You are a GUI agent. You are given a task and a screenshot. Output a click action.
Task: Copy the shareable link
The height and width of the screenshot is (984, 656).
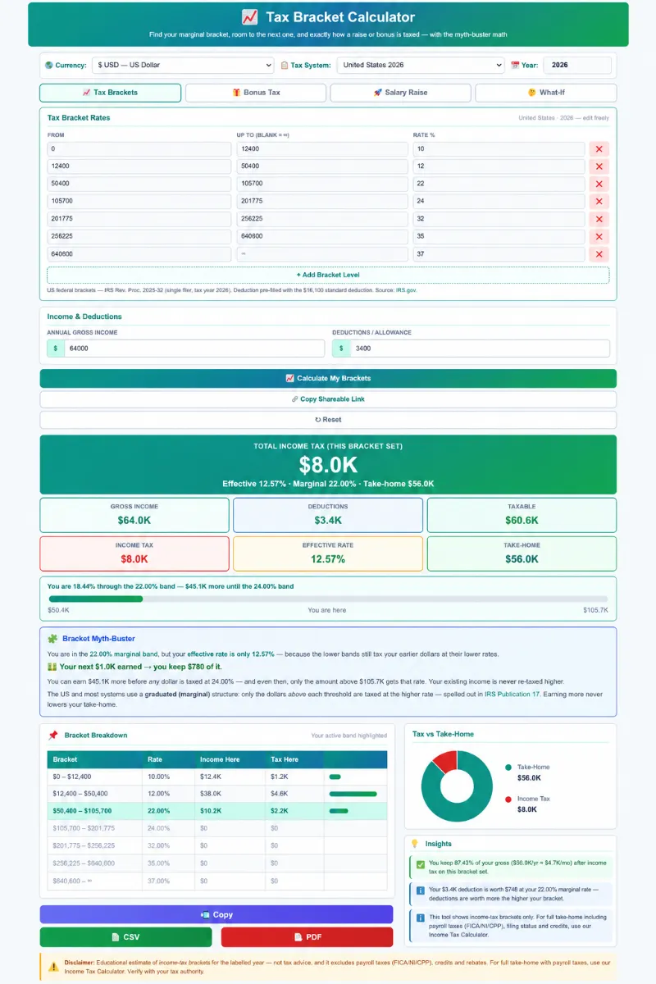coord(328,399)
